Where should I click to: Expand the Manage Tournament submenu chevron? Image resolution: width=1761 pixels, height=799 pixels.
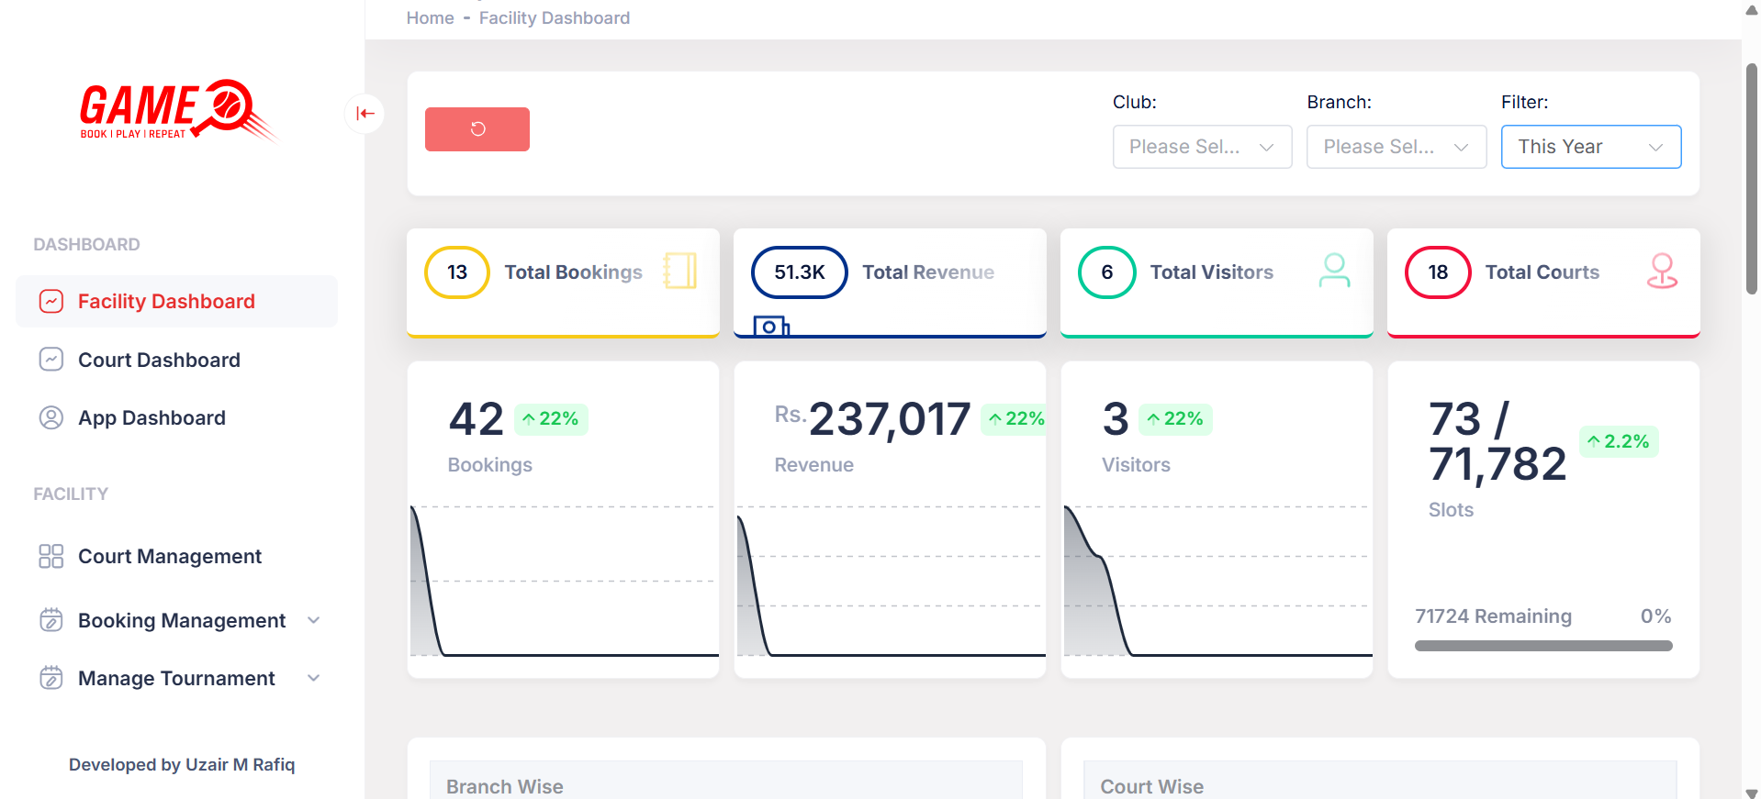(x=314, y=678)
